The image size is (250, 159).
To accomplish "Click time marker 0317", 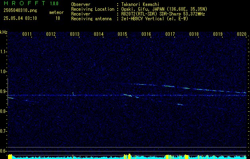I will 170,34.
